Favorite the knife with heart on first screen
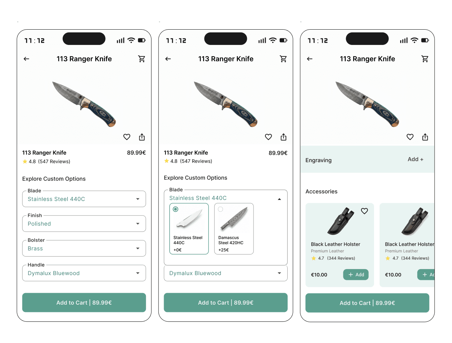The height and width of the screenshot is (343, 452). pyautogui.click(x=127, y=137)
